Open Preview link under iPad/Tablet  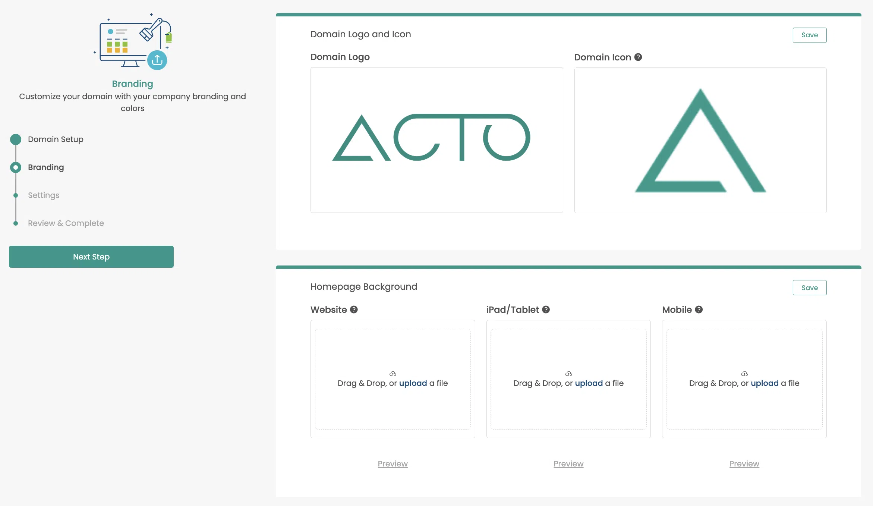click(x=568, y=463)
